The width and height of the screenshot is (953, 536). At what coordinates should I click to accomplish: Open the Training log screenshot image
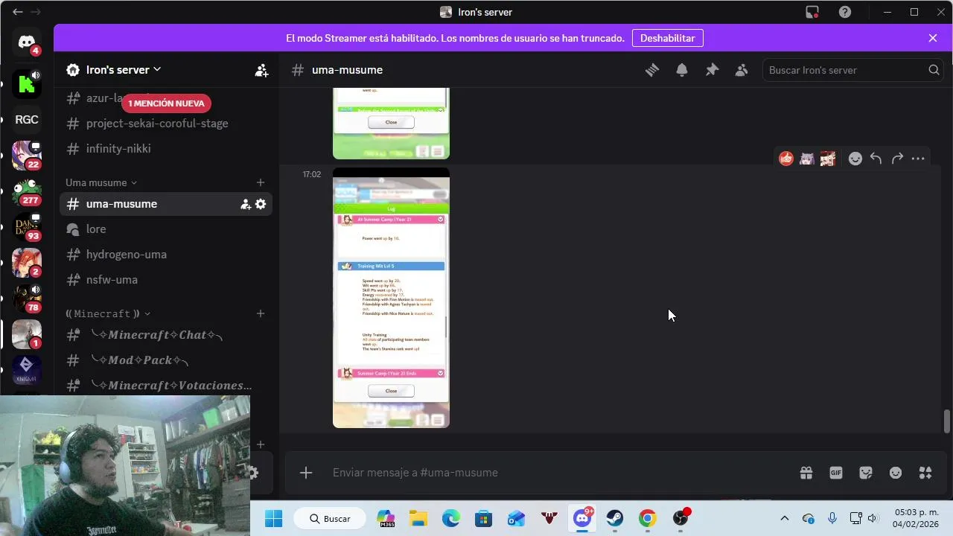point(391,298)
